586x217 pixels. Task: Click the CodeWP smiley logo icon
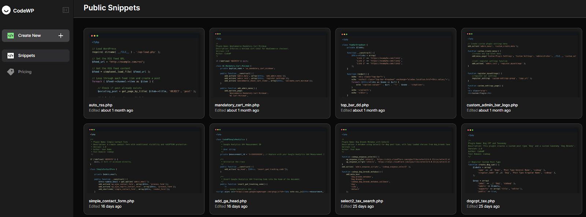pyautogui.click(x=6, y=10)
